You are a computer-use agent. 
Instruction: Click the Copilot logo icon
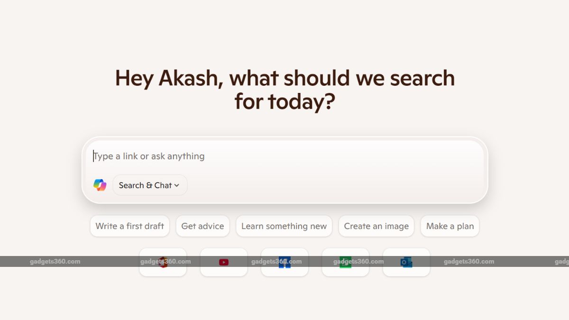tap(100, 185)
